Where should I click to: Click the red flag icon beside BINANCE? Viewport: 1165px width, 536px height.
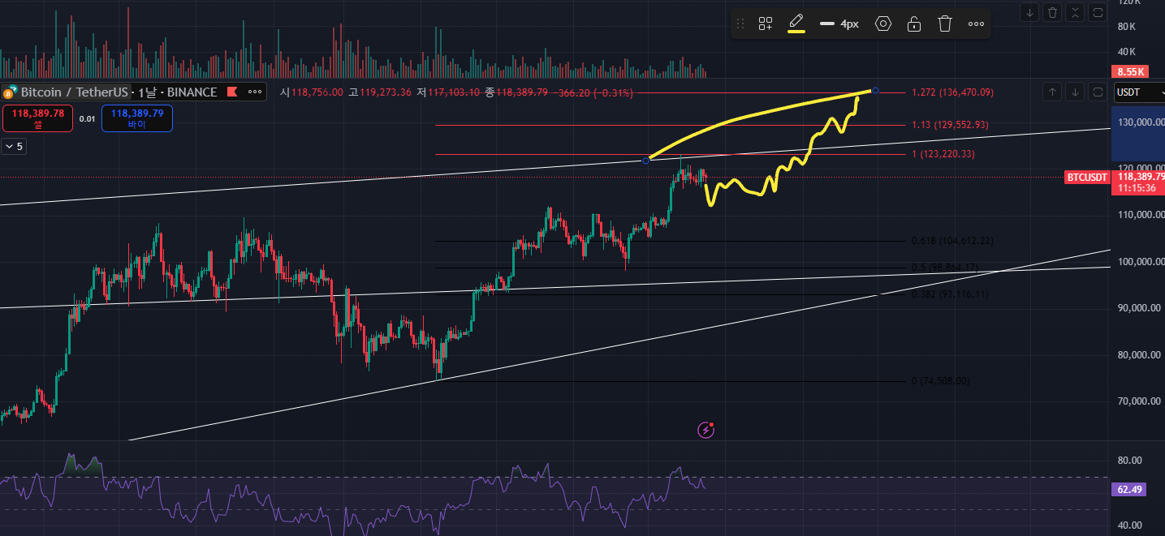click(232, 92)
